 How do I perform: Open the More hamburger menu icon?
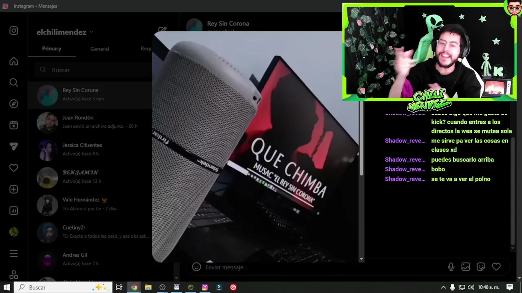[13, 254]
